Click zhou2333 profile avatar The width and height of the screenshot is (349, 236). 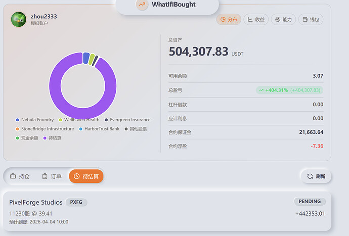[19, 19]
